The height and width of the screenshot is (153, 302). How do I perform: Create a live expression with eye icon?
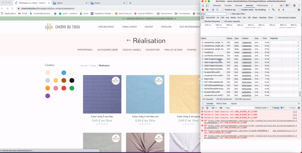coord(221,108)
